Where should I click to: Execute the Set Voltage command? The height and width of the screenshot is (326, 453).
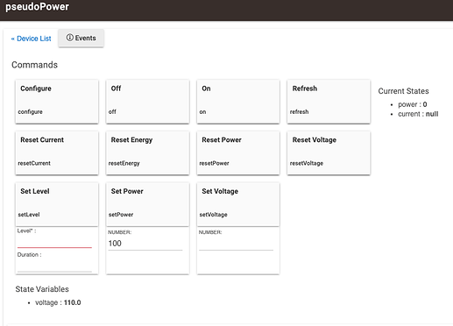click(x=238, y=204)
